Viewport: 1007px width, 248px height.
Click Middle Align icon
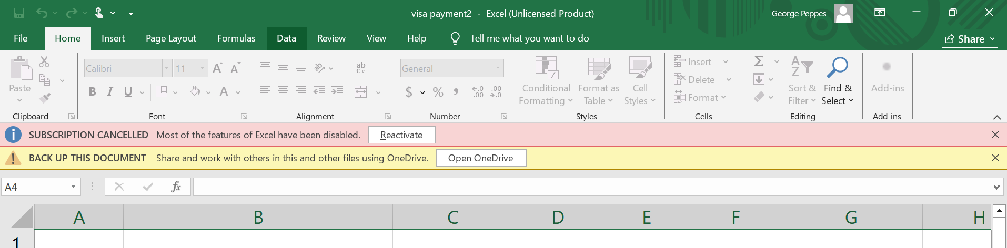(283, 68)
